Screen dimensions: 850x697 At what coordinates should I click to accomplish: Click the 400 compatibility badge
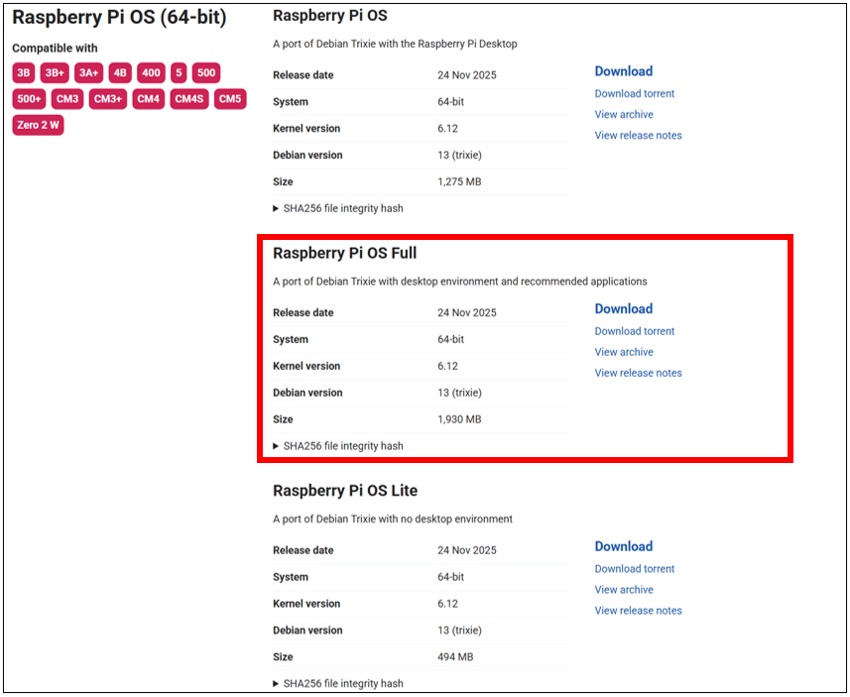coord(151,72)
